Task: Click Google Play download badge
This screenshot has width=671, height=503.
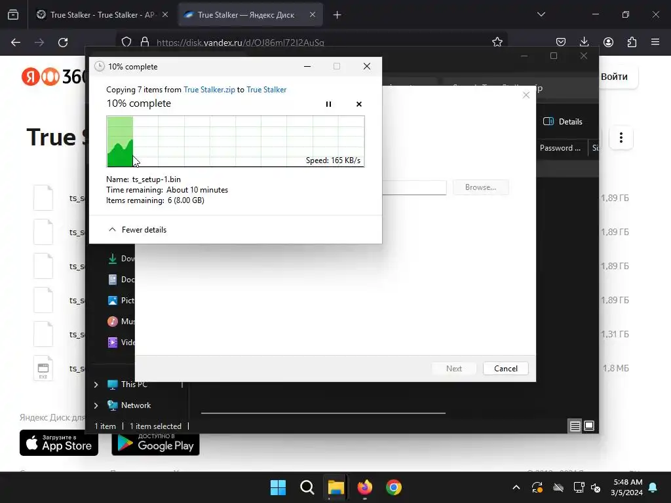Action: point(155,443)
